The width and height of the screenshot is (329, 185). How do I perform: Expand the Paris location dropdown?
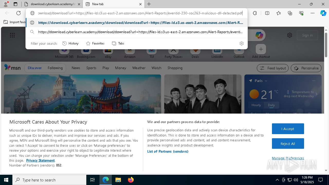pos(266,81)
